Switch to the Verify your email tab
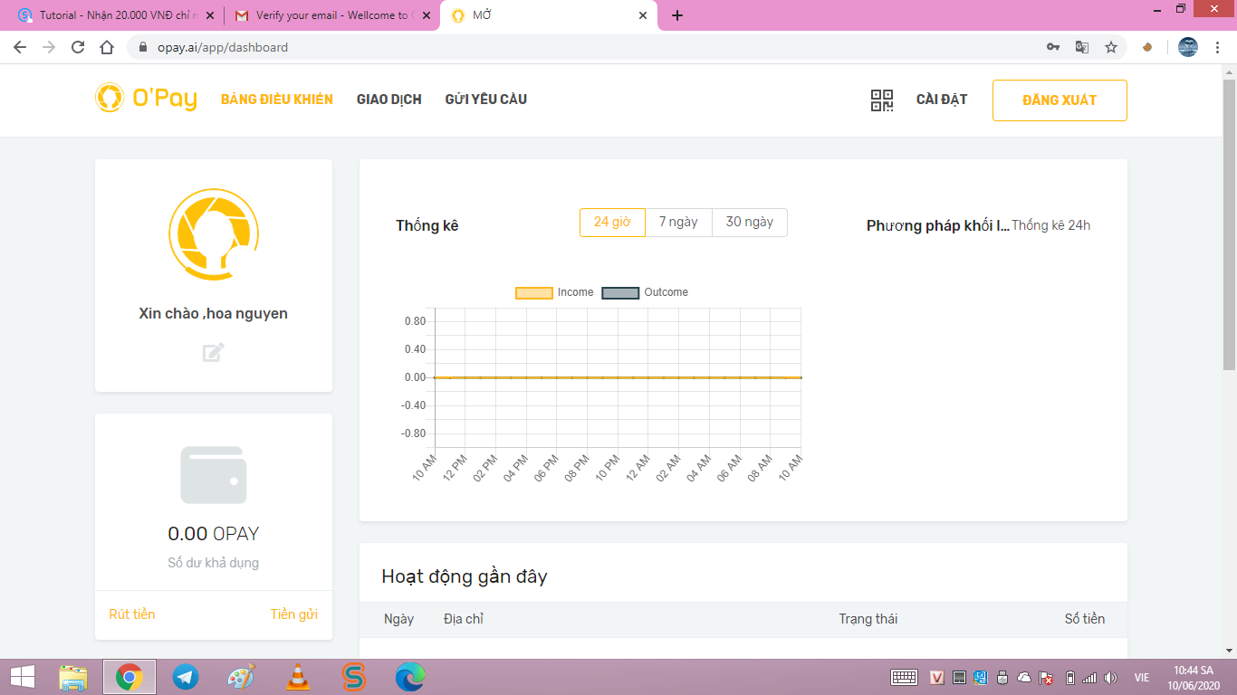This screenshot has width=1237, height=695. [x=331, y=15]
